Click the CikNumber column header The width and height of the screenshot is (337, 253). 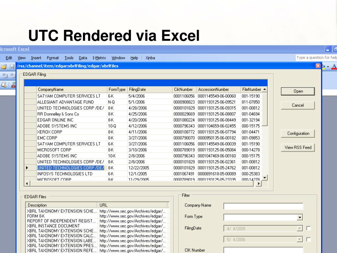point(184,90)
